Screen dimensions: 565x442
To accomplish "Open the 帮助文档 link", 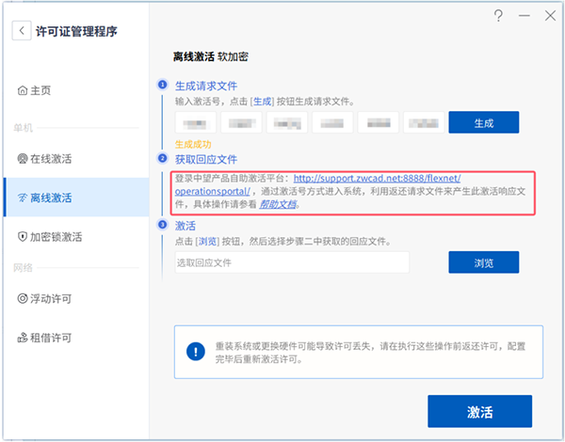I will [278, 204].
